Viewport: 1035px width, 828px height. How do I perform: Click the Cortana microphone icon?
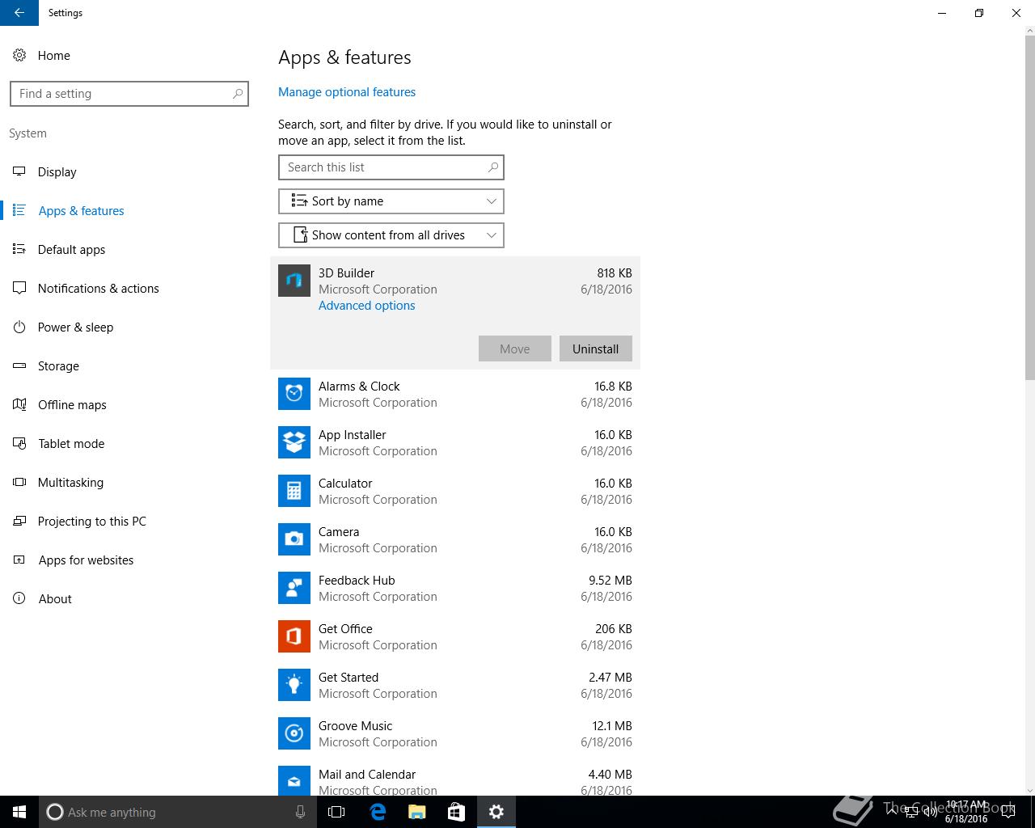coord(300,812)
